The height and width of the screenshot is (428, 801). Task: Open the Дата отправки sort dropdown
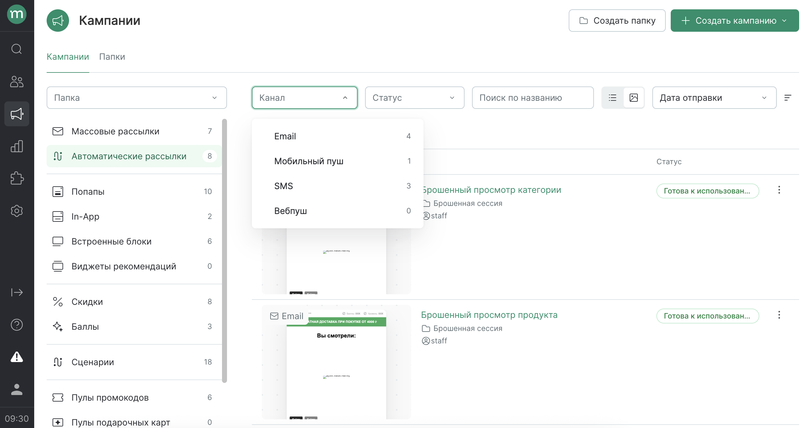coord(715,98)
